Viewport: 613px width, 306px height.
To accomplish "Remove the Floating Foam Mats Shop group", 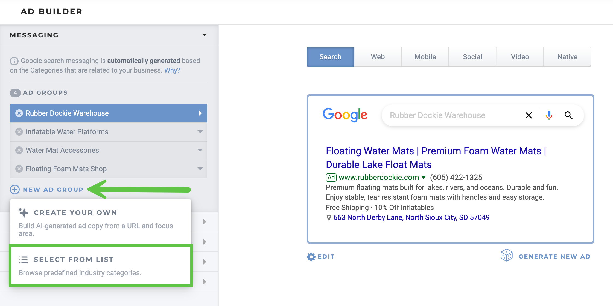I will [x=19, y=169].
